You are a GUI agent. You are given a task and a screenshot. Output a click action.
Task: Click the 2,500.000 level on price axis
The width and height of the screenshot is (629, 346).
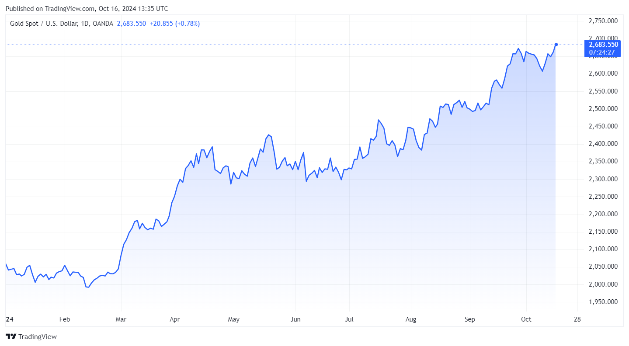[x=603, y=109]
